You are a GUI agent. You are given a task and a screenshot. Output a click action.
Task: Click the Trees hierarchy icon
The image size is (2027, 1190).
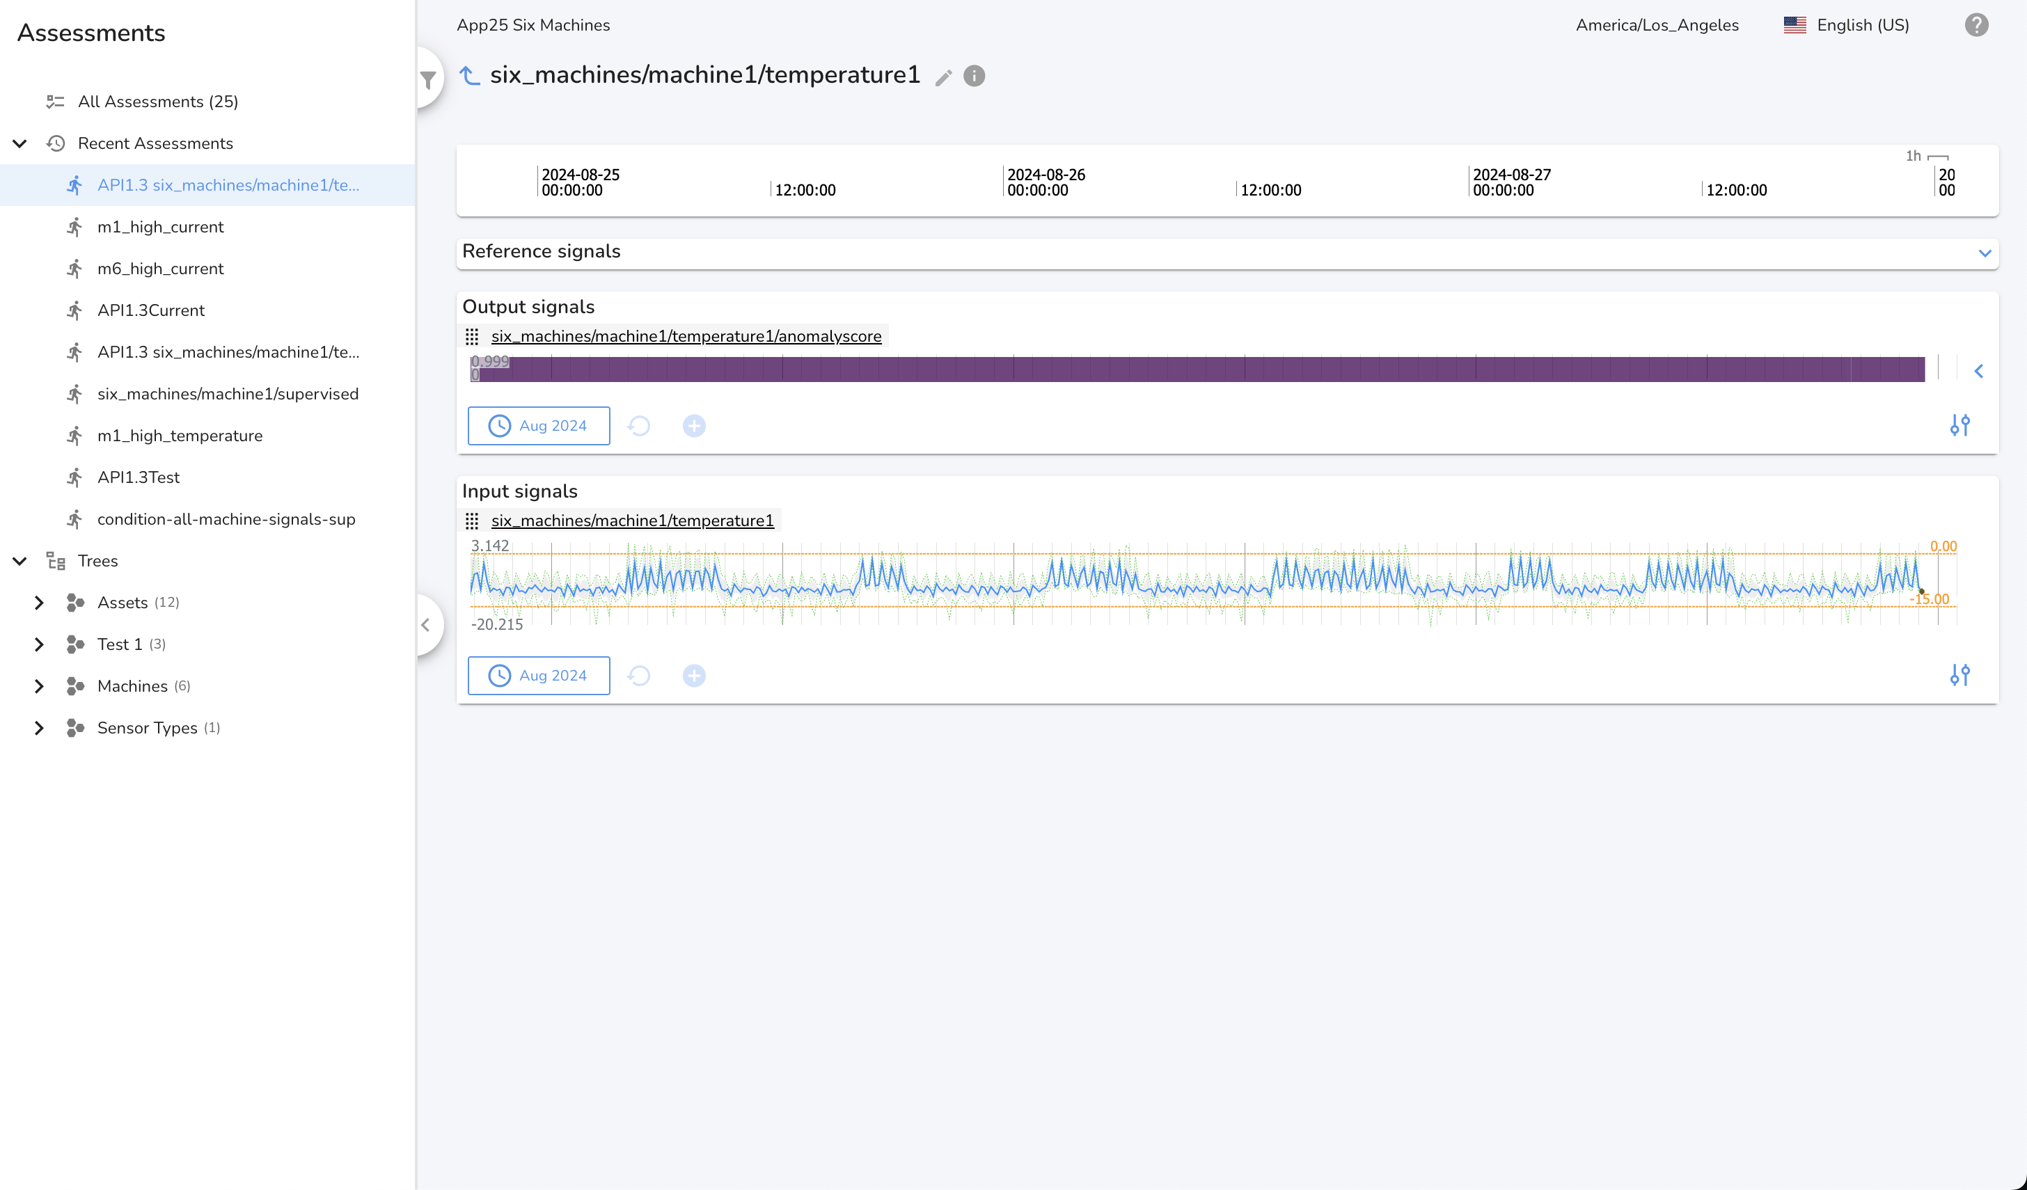coord(56,561)
